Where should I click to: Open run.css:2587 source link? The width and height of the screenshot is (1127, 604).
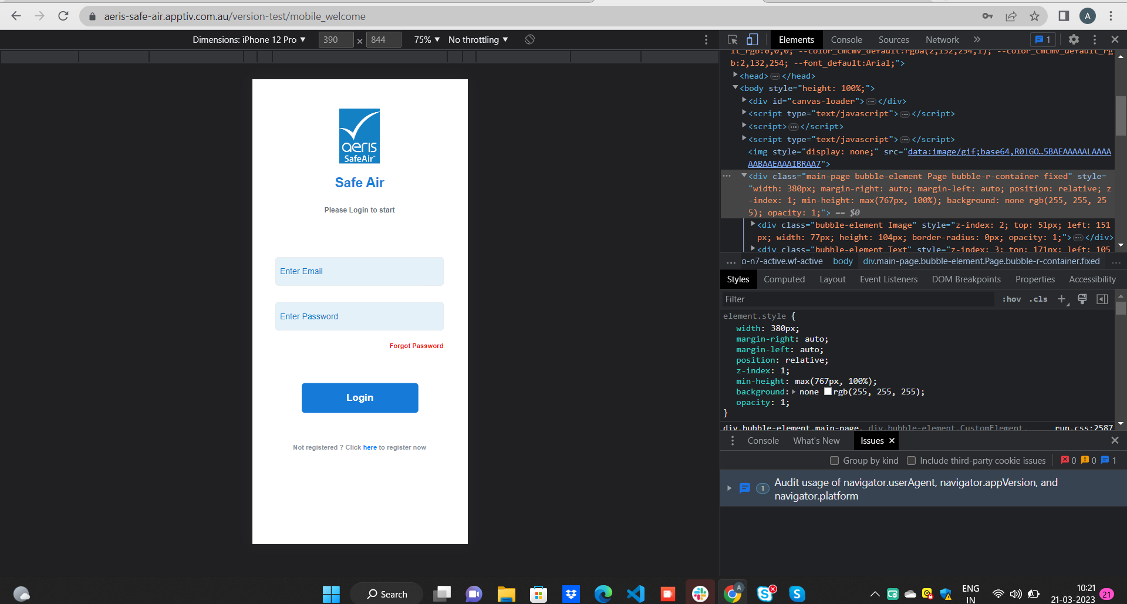pyautogui.click(x=1084, y=428)
